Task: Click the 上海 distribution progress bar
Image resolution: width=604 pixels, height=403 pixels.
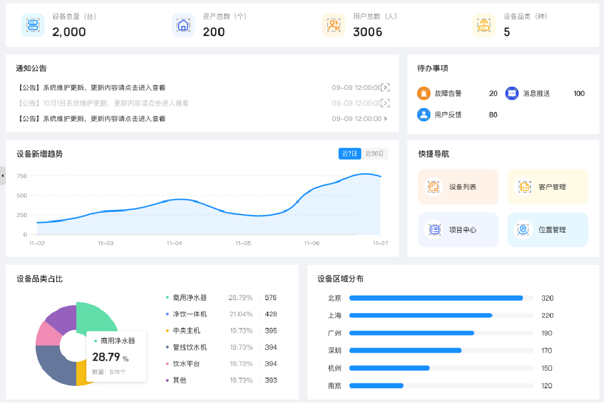Action: coord(441,316)
